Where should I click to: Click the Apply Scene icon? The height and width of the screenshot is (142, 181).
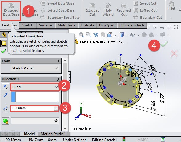[151, 35]
